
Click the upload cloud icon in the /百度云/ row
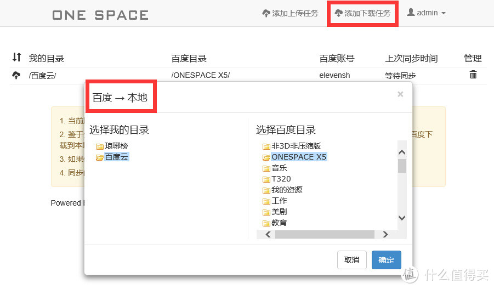point(16,75)
